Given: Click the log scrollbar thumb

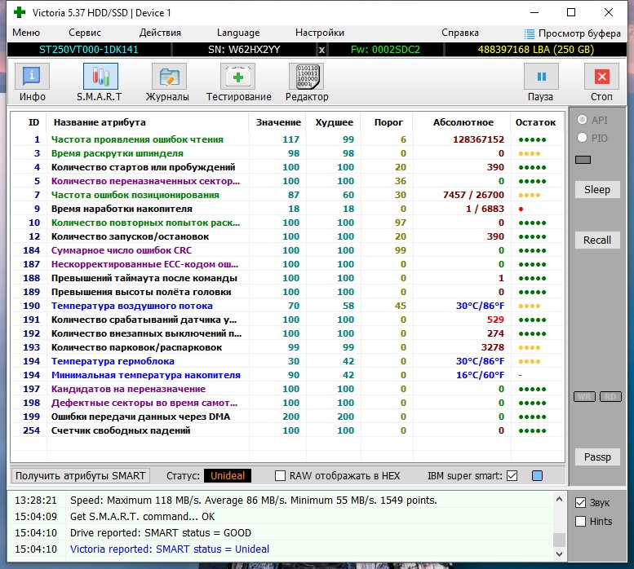Looking at the screenshot, I should point(559,540).
